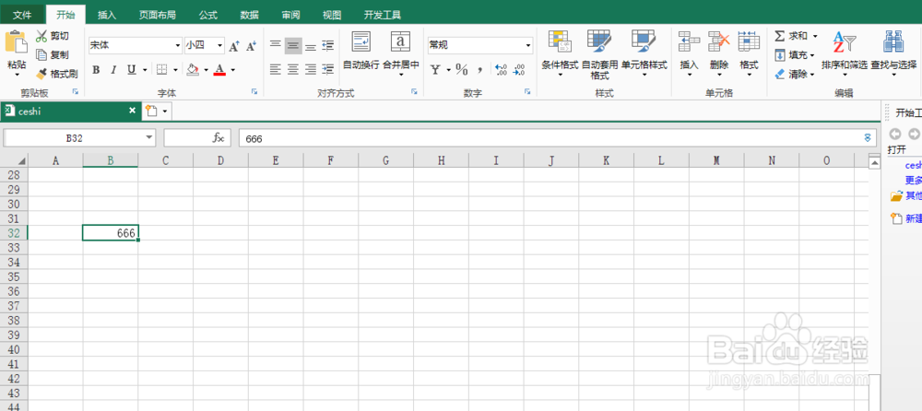Open 自动套用格式 table format gallery
This screenshot has height=411, width=922.
pos(600,54)
